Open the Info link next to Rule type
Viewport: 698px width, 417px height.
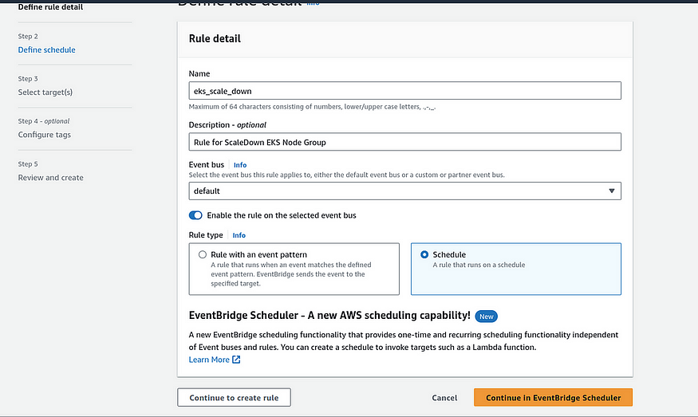(239, 235)
